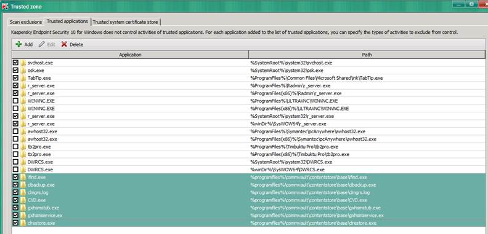Click icon of awhost32.exe in ProgramFiles(x86) row

[x=23, y=139]
